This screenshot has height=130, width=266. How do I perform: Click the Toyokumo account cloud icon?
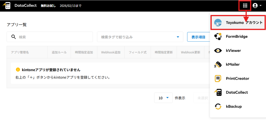pos(218,23)
